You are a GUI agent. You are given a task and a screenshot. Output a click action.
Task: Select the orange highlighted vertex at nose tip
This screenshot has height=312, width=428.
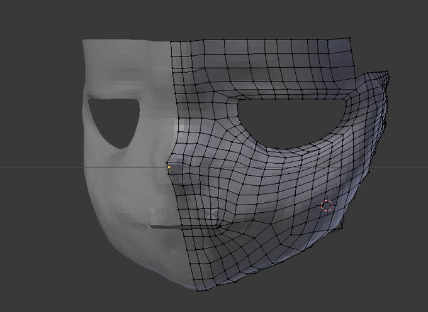tap(169, 167)
